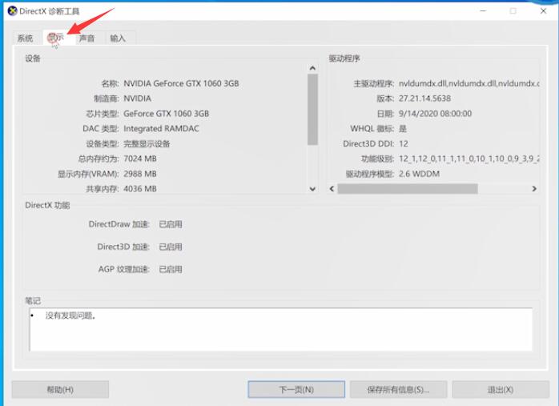Click the 驱动程序模型 label

pyautogui.click(x=370, y=174)
